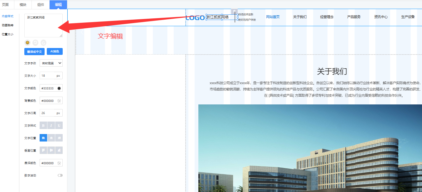Viewport: 422px width, 192px height.
Task: Switch to the 组件 tab
Action: point(41,5)
